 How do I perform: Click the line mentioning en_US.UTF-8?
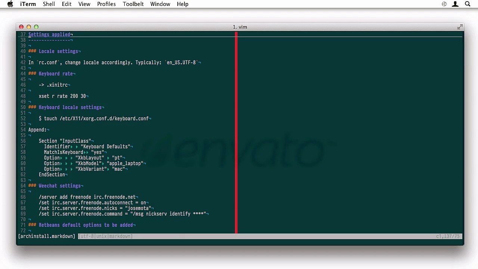click(114, 62)
